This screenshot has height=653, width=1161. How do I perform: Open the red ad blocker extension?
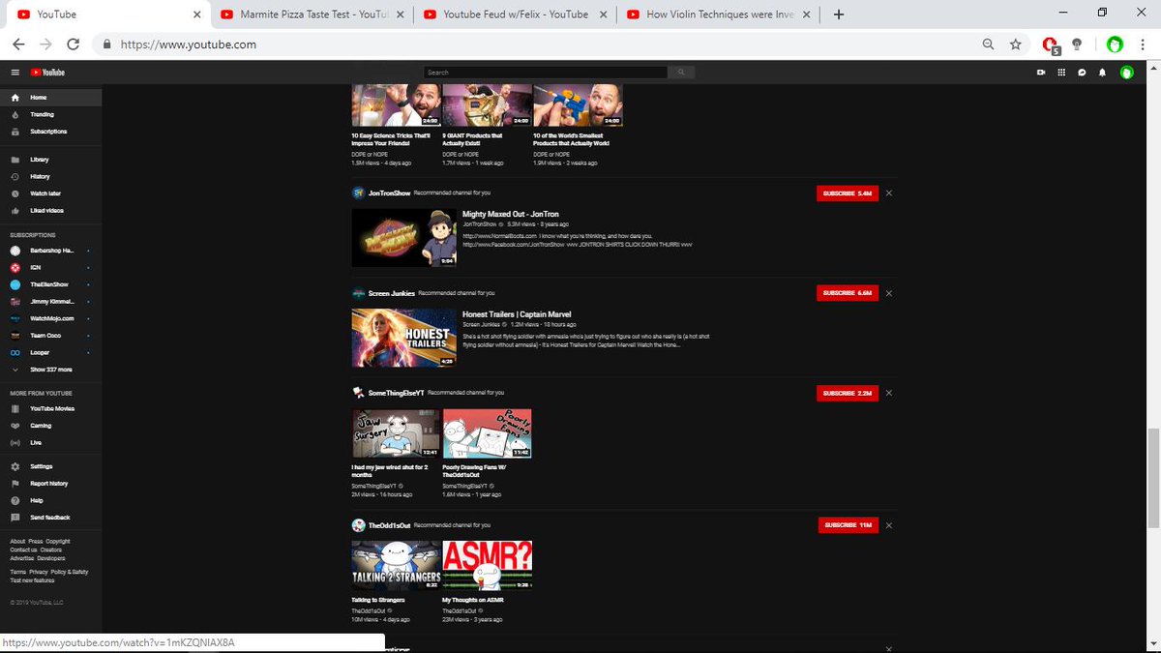1051,45
